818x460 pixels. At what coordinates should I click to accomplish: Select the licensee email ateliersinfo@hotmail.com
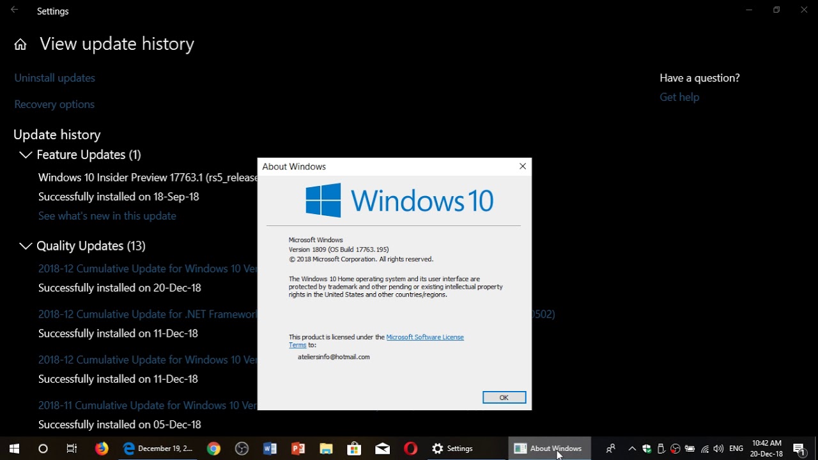[x=334, y=356]
